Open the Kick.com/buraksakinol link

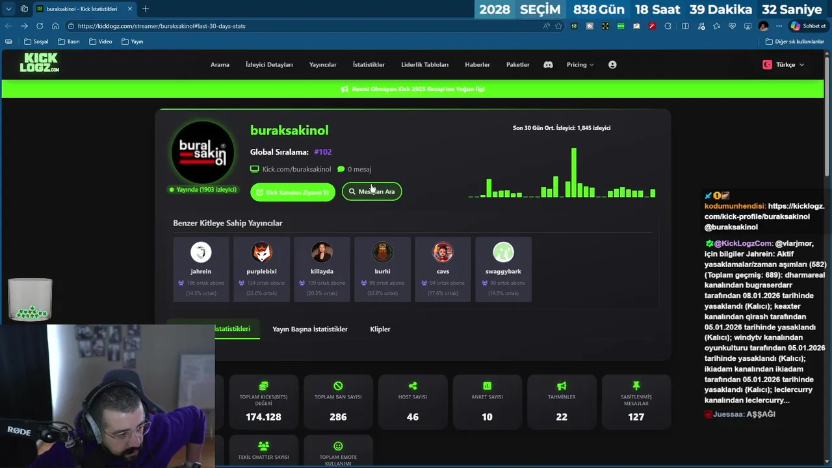(x=296, y=169)
